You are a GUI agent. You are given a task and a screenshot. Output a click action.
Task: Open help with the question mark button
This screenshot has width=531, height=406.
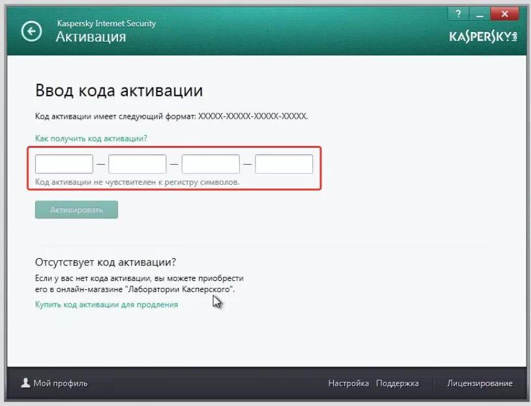(x=458, y=14)
